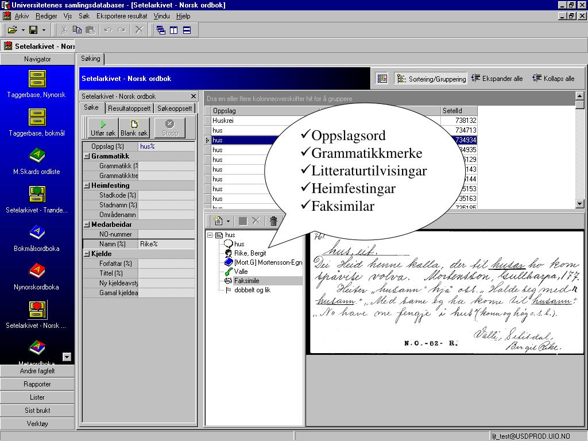Click the Namn (%) input field
Image resolution: width=588 pixels, height=441 pixels.
[167, 243]
